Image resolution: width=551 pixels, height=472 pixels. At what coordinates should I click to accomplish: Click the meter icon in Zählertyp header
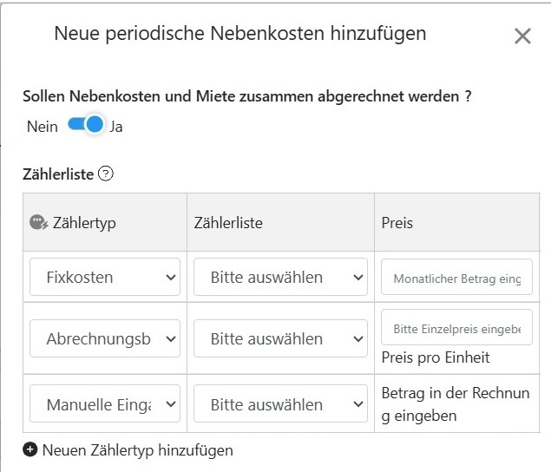tap(38, 223)
